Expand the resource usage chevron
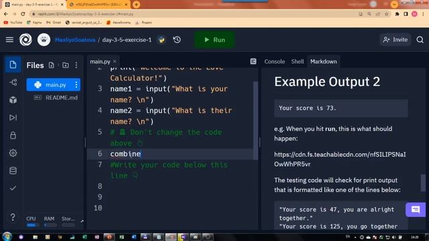Screen dimensions: 429x241 82,222
